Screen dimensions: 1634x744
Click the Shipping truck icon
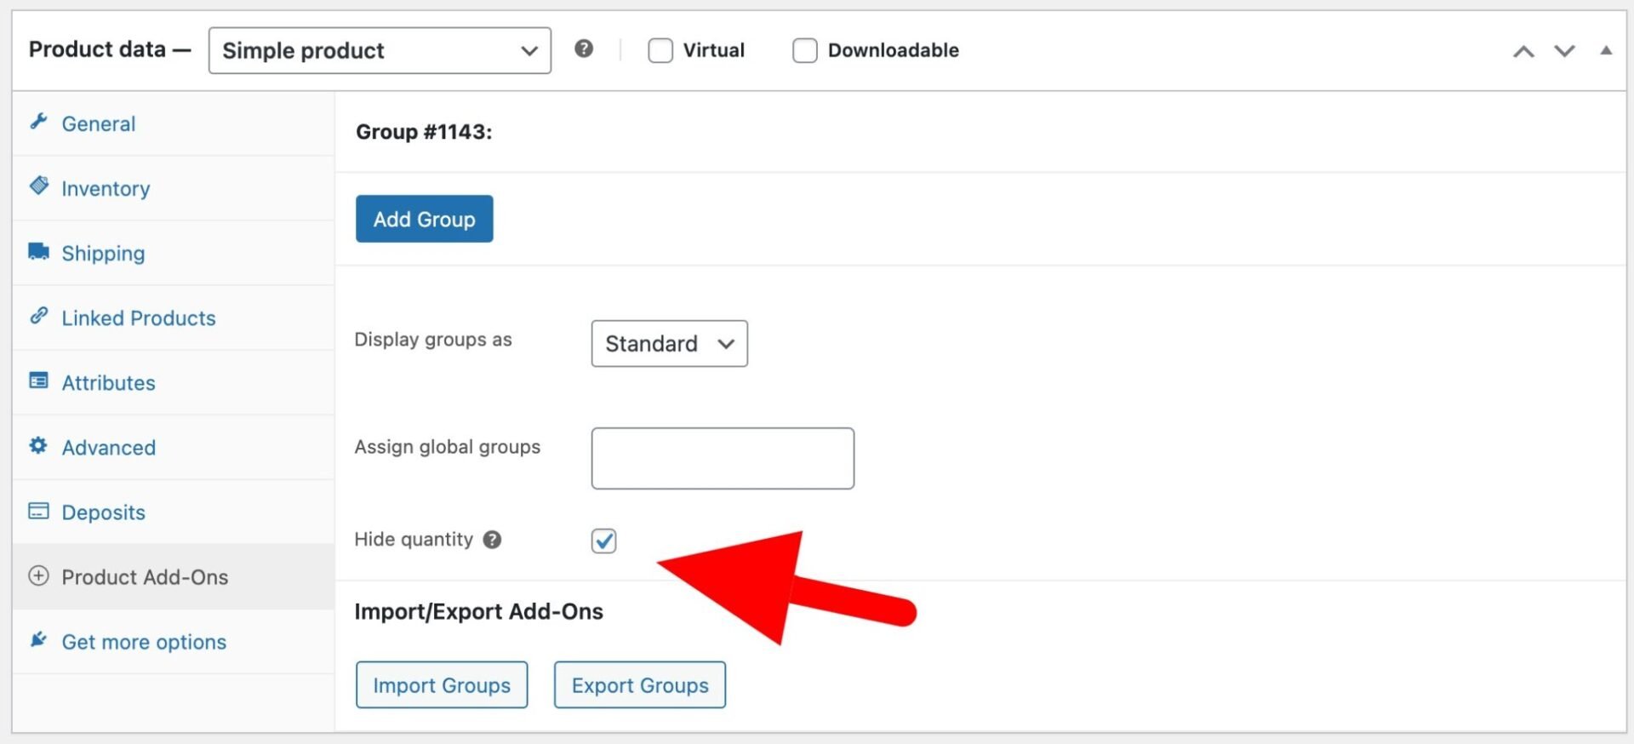pyautogui.click(x=38, y=251)
